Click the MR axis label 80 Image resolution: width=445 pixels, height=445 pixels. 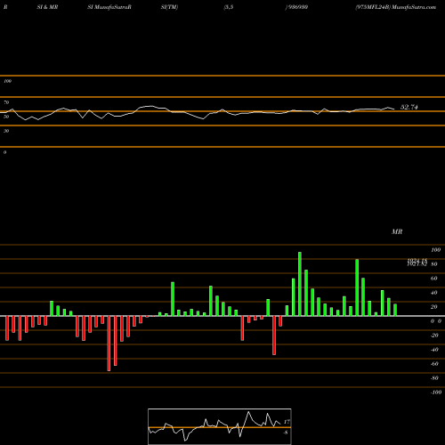point(434,264)
